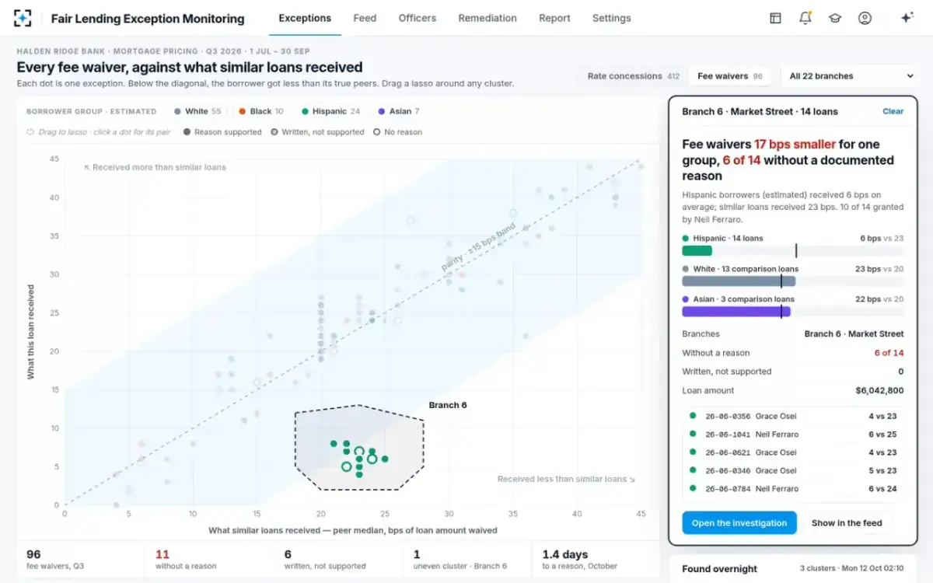Click Open the investigation button
Screen dimensions: 933x583
(739, 523)
